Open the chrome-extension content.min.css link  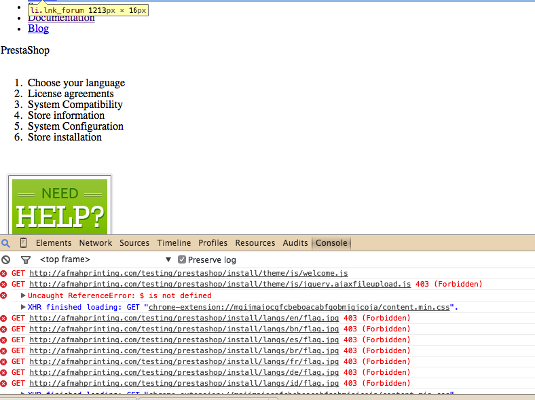click(299, 307)
